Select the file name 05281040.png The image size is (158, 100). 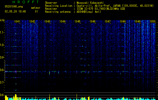click(14, 7)
